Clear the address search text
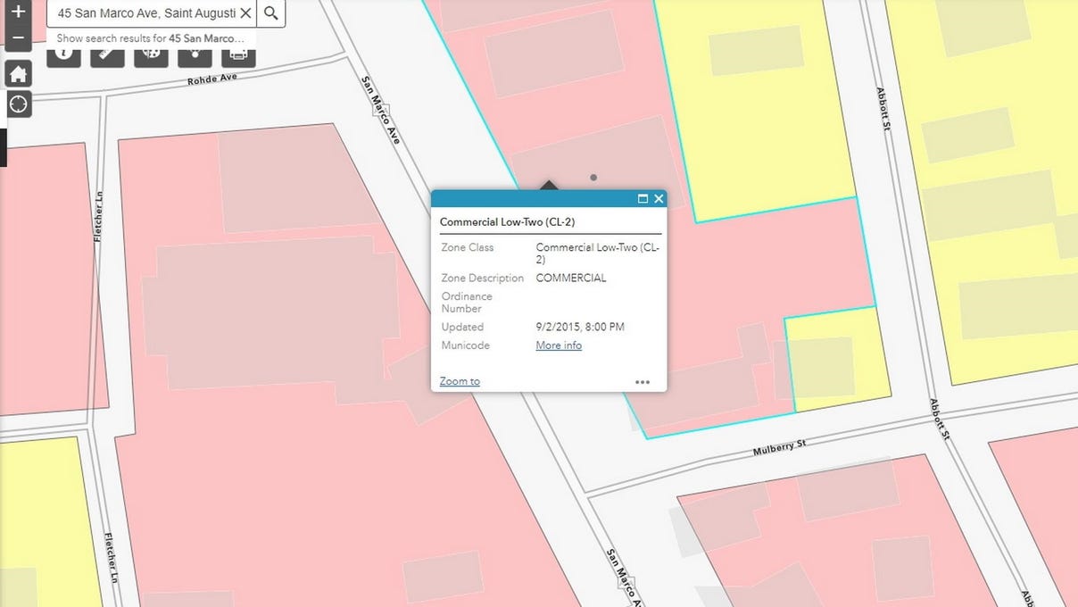 pyautogui.click(x=245, y=13)
